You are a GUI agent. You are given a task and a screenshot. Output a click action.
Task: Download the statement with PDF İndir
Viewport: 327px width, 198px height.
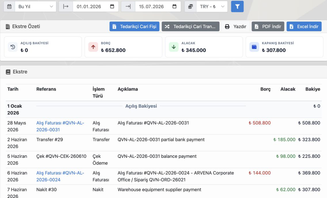point(268,26)
